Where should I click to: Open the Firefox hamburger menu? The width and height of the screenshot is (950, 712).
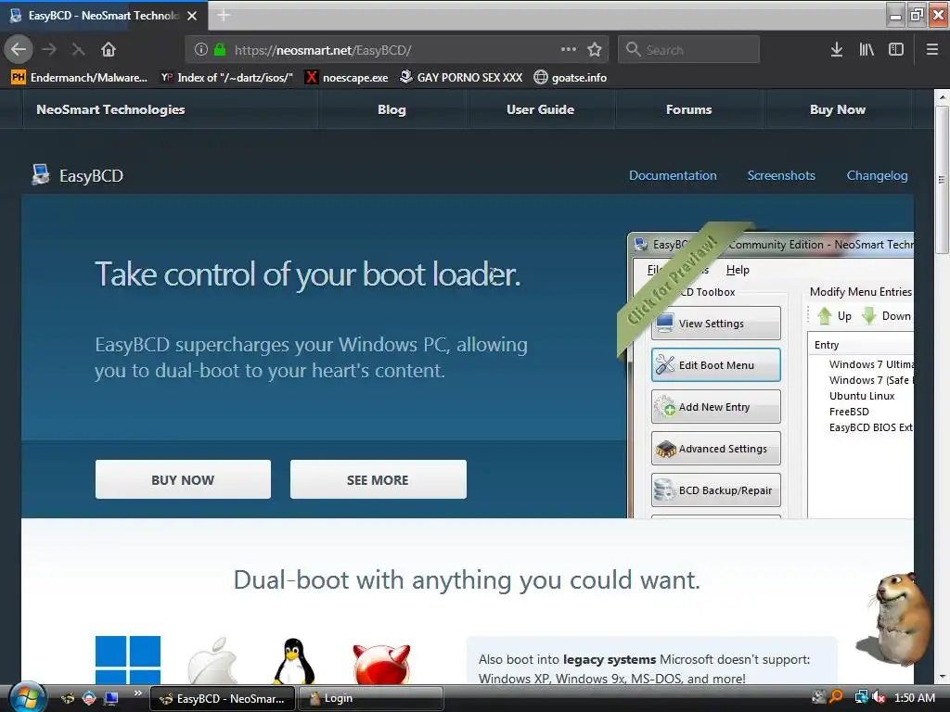click(931, 50)
